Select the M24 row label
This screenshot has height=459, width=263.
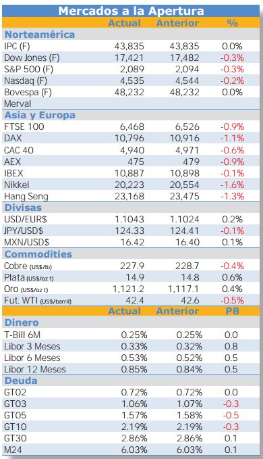[13, 450]
